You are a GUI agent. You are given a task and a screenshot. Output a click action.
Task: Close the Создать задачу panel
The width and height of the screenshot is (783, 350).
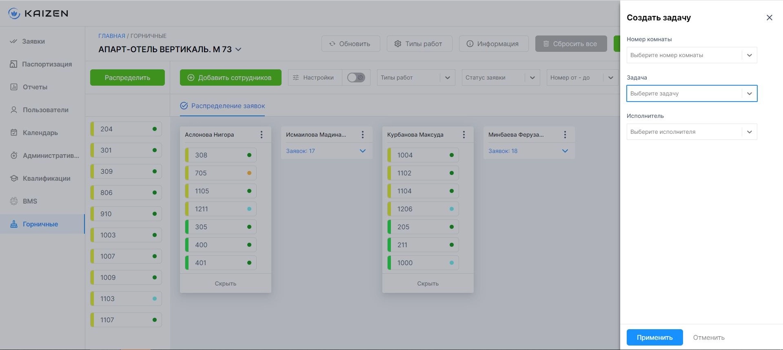769,18
